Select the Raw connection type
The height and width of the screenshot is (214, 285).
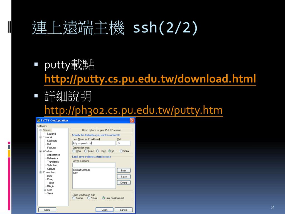(74, 151)
